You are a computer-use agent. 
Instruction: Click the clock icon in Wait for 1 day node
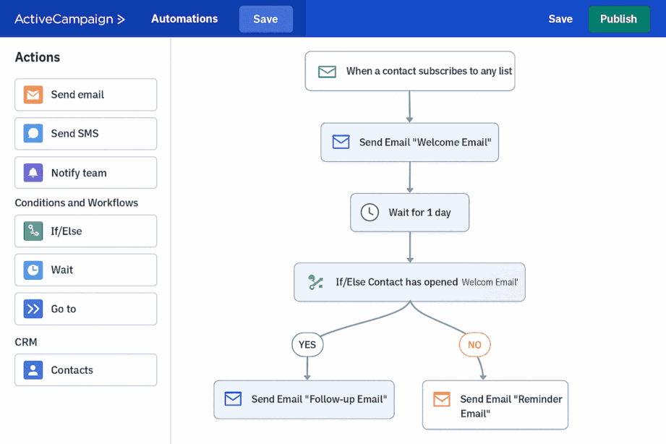(x=370, y=213)
